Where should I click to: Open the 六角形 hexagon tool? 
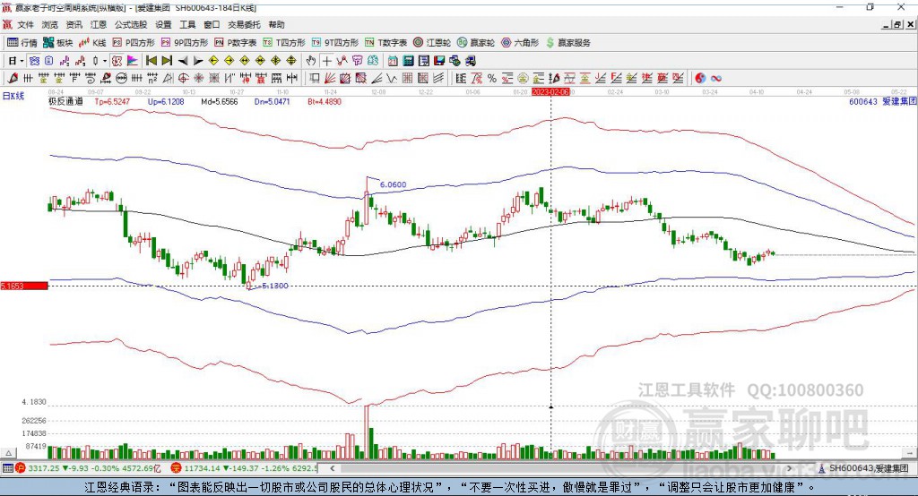tap(520, 43)
